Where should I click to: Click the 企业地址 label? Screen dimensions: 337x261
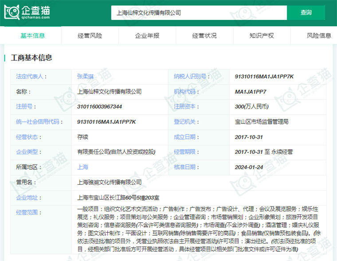27,198
